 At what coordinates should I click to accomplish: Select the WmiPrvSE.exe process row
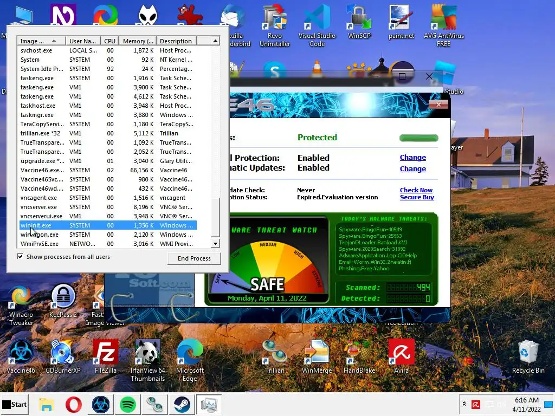[107, 244]
